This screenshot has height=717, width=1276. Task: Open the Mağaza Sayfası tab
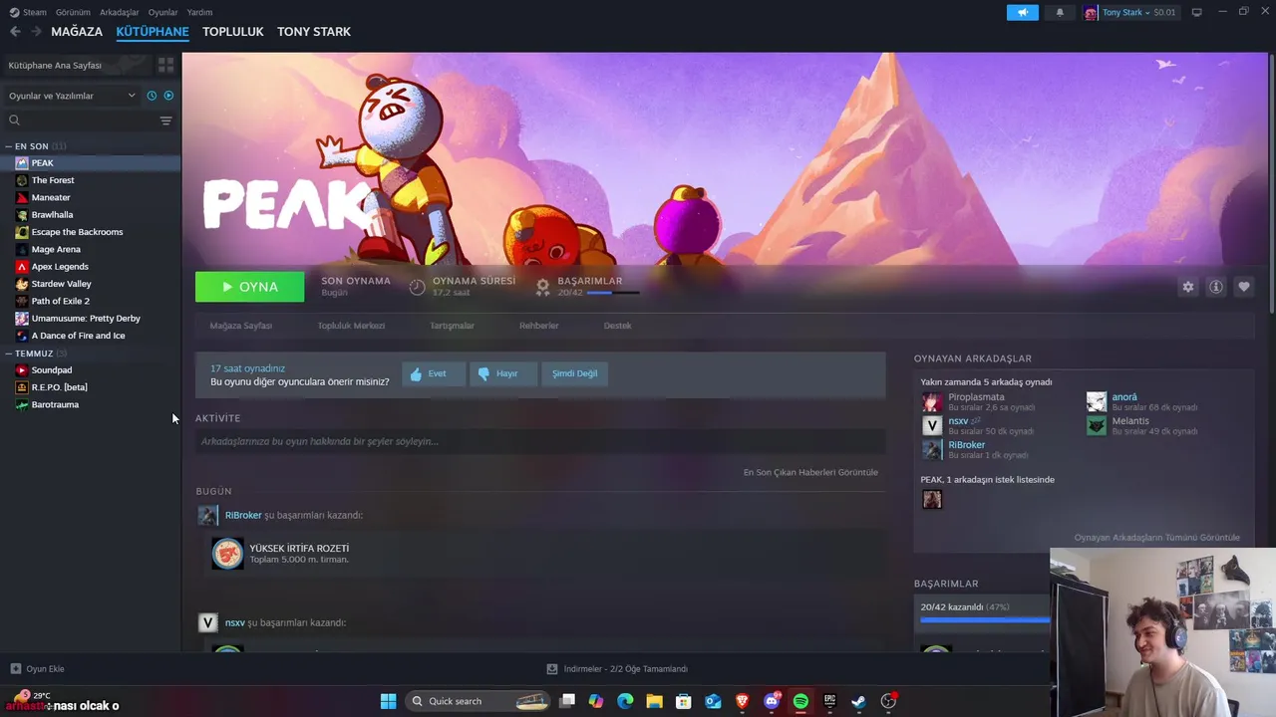[241, 326]
